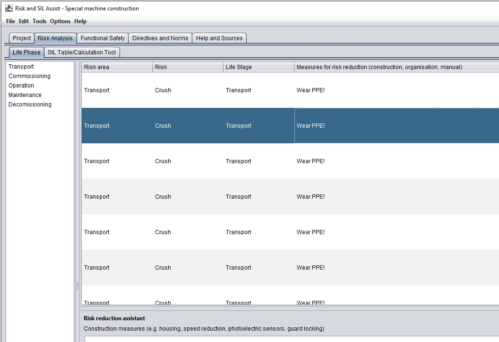
Task: Open the Tools menu
Action: [40, 21]
